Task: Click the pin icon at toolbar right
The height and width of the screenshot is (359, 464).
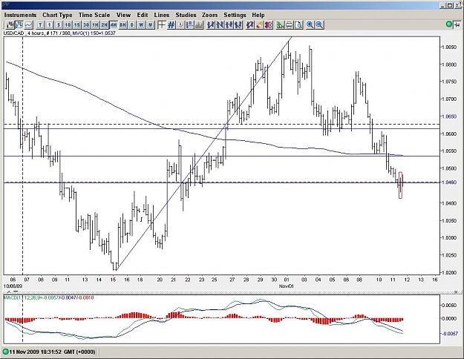Action: pyautogui.click(x=457, y=24)
